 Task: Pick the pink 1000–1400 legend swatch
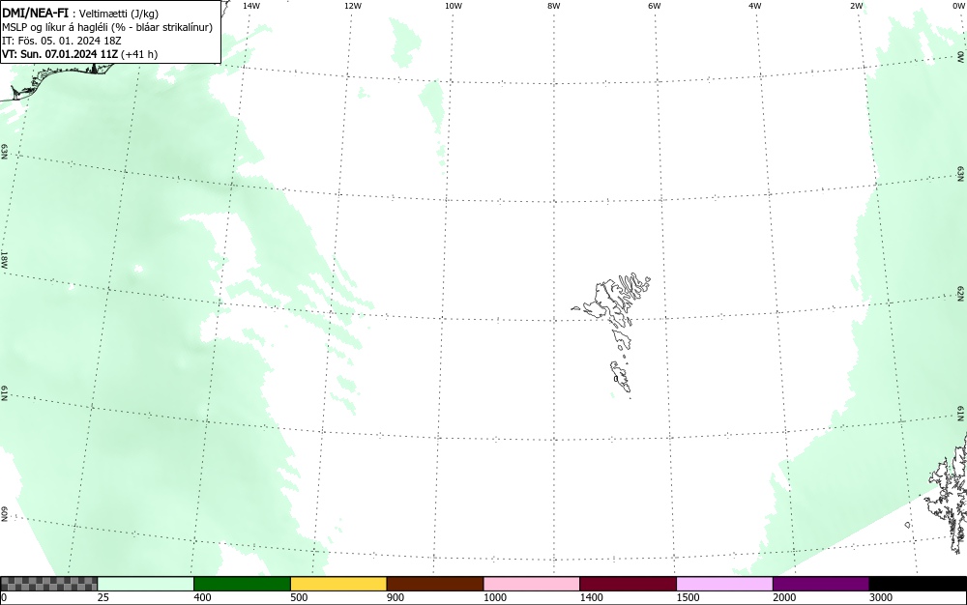pyautogui.click(x=532, y=584)
